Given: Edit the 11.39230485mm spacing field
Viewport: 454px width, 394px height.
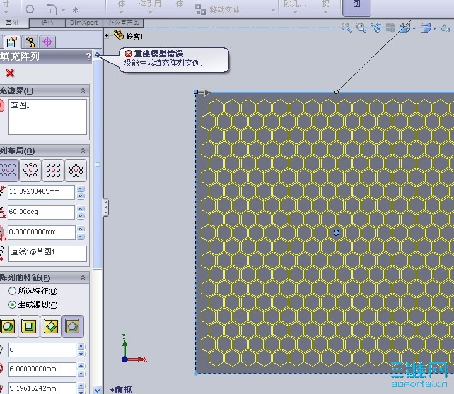Looking at the screenshot, I should [41, 192].
